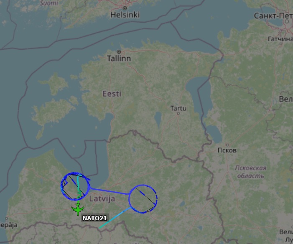The width and height of the screenshot is (293, 244).
Task: Click the Гатчина city marker dot
Action: 280,44
